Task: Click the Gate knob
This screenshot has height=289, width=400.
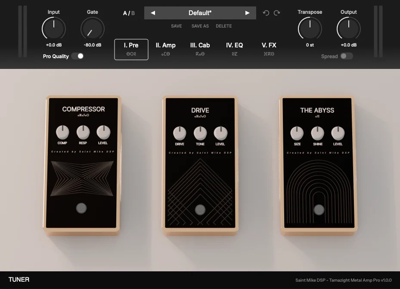Action: pyautogui.click(x=92, y=28)
